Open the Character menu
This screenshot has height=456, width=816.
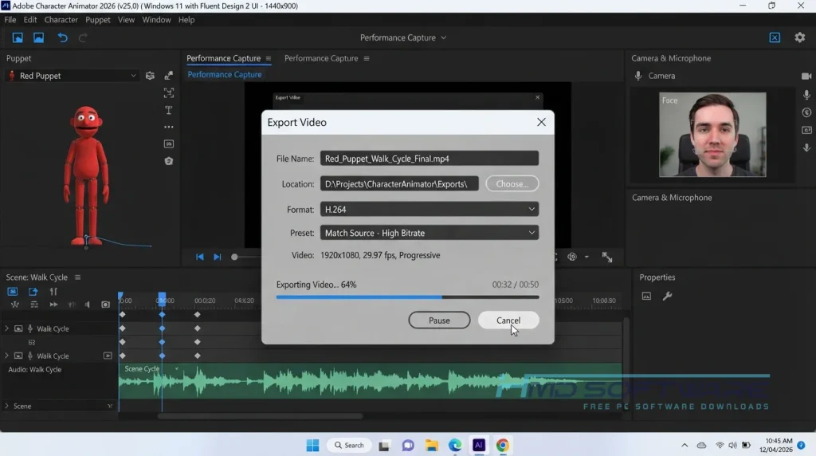61,20
